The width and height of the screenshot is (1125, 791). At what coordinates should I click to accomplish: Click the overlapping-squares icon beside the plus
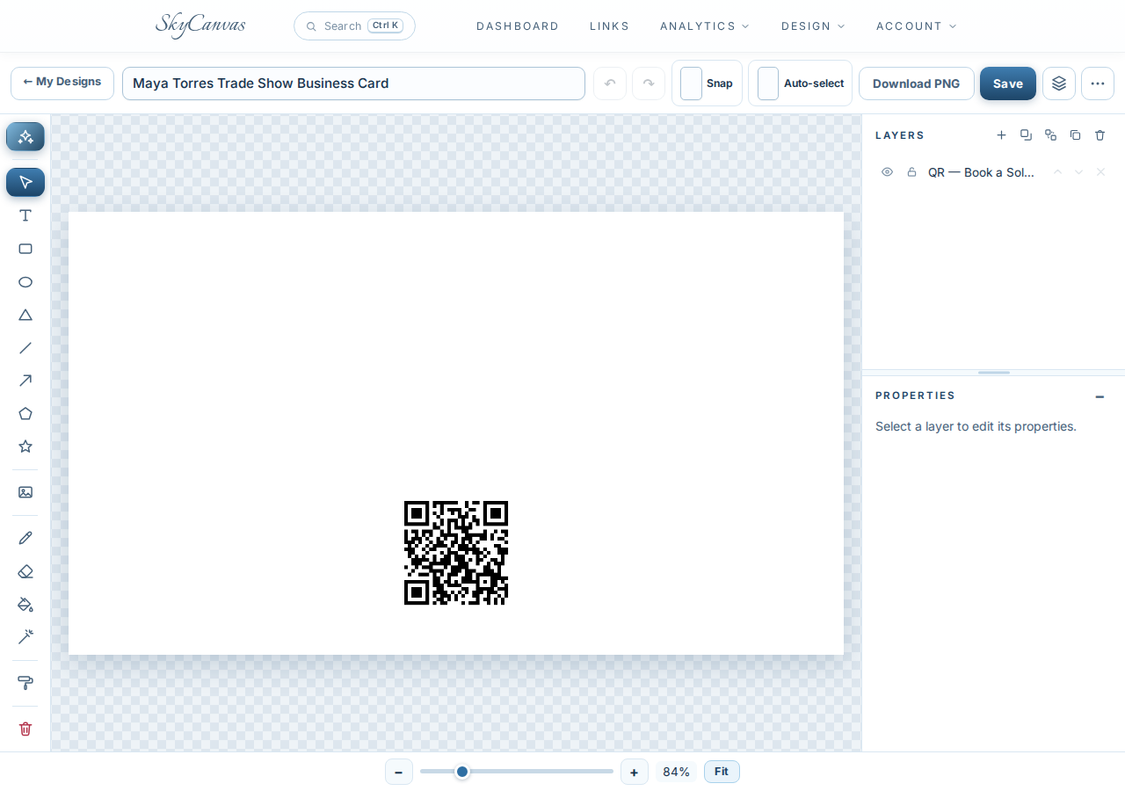pos(1026,135)
